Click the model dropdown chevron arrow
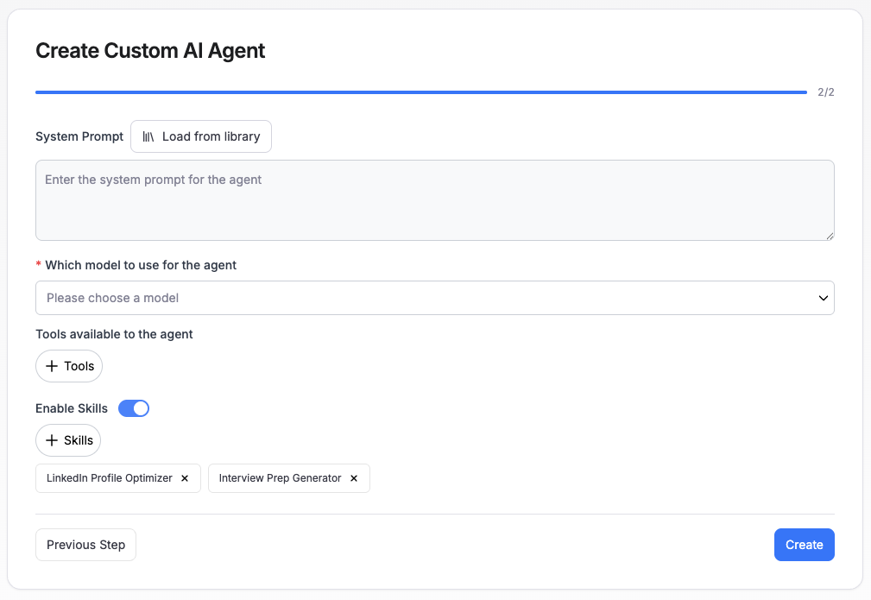This screenshot has width=871, height=600. (x=822, y=297)
